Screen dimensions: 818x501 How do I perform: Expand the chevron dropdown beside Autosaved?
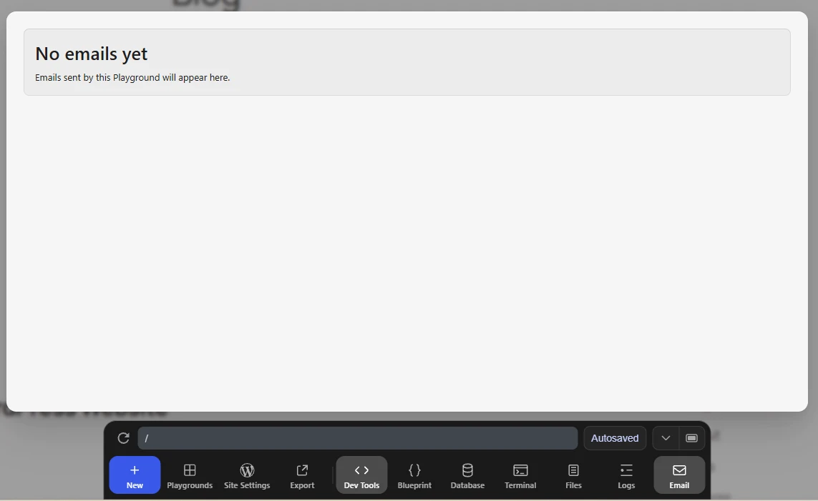(x=666, y=438)
